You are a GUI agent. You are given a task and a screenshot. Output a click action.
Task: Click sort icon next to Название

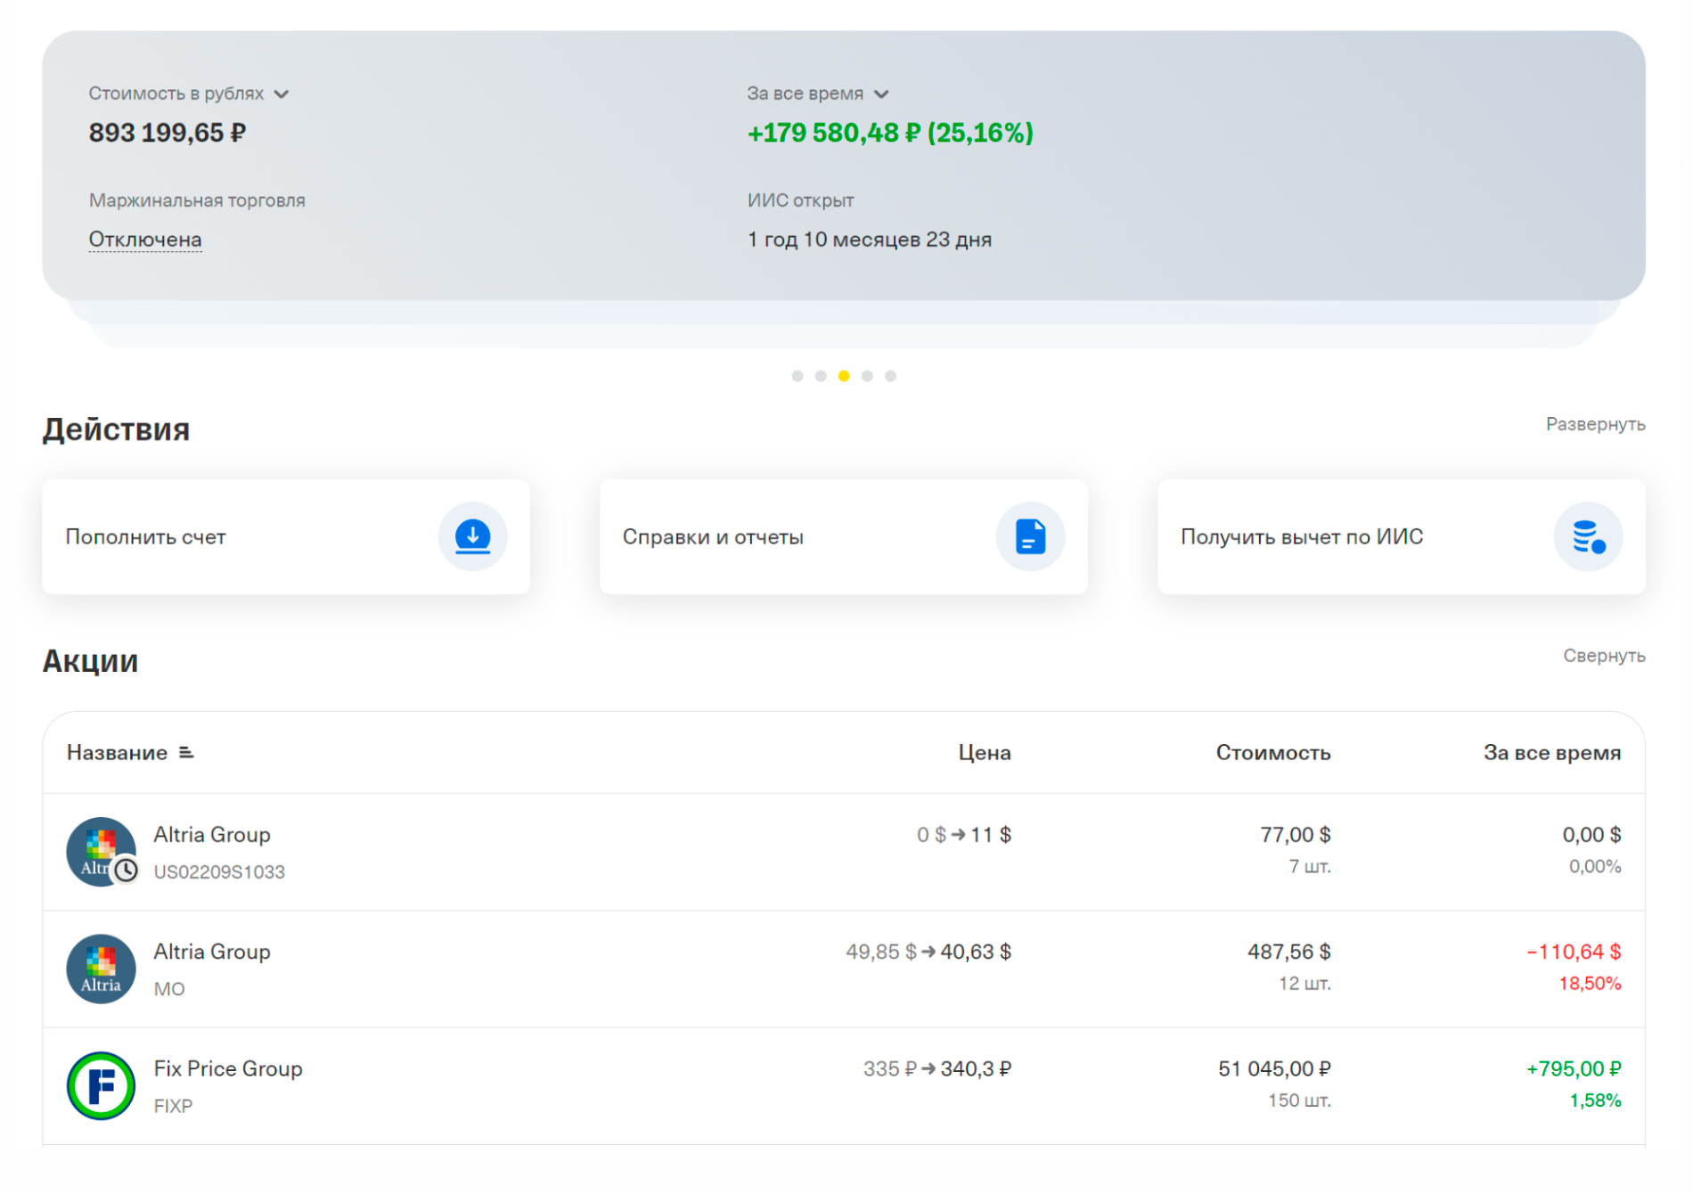pos(186,753)
